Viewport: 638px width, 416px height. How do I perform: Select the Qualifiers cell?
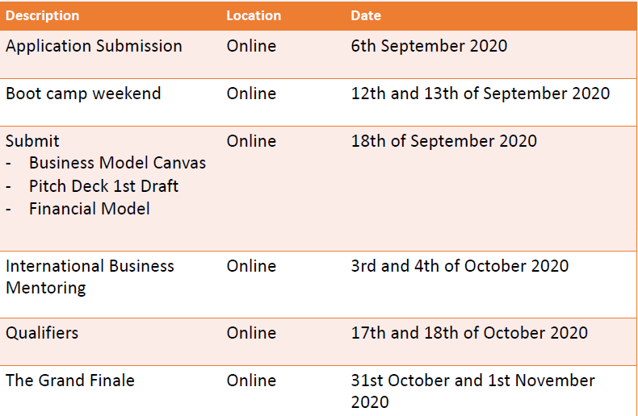click(42, 333)
